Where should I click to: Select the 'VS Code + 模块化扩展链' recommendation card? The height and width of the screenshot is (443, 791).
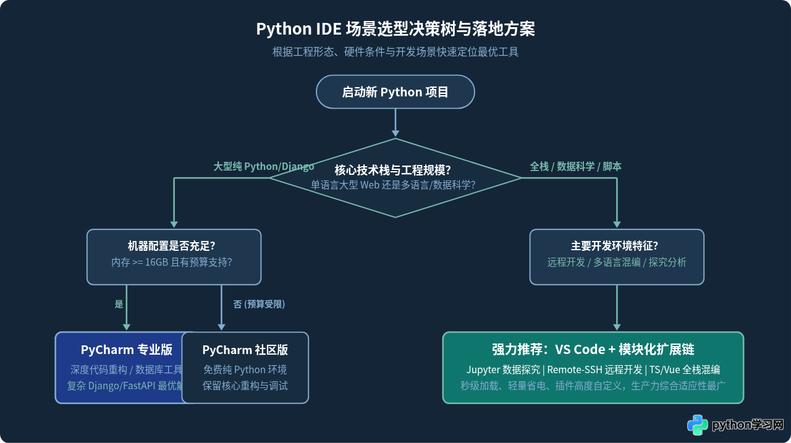(x=593, y=368)
